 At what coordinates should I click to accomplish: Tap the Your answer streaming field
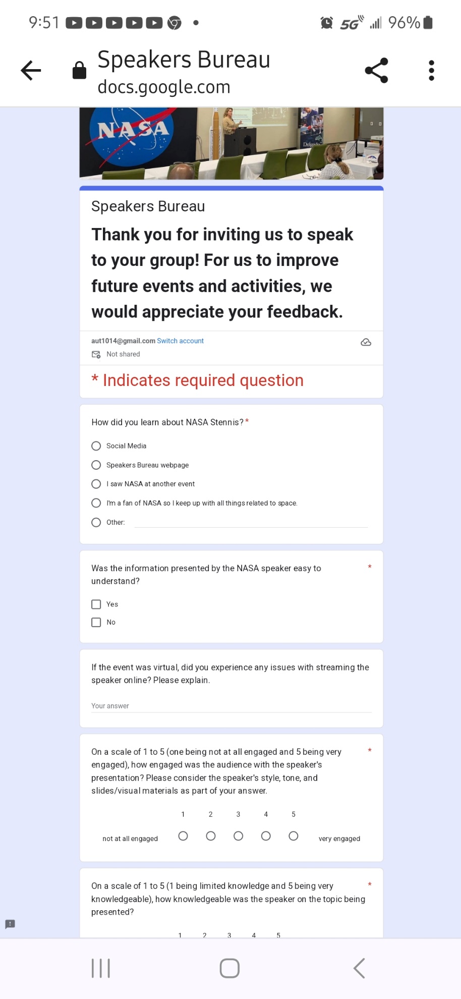[x=231, y=706]
